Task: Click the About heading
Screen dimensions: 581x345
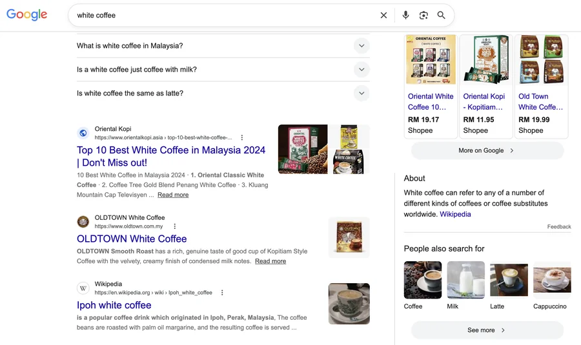Action: [x=414, y=179]
